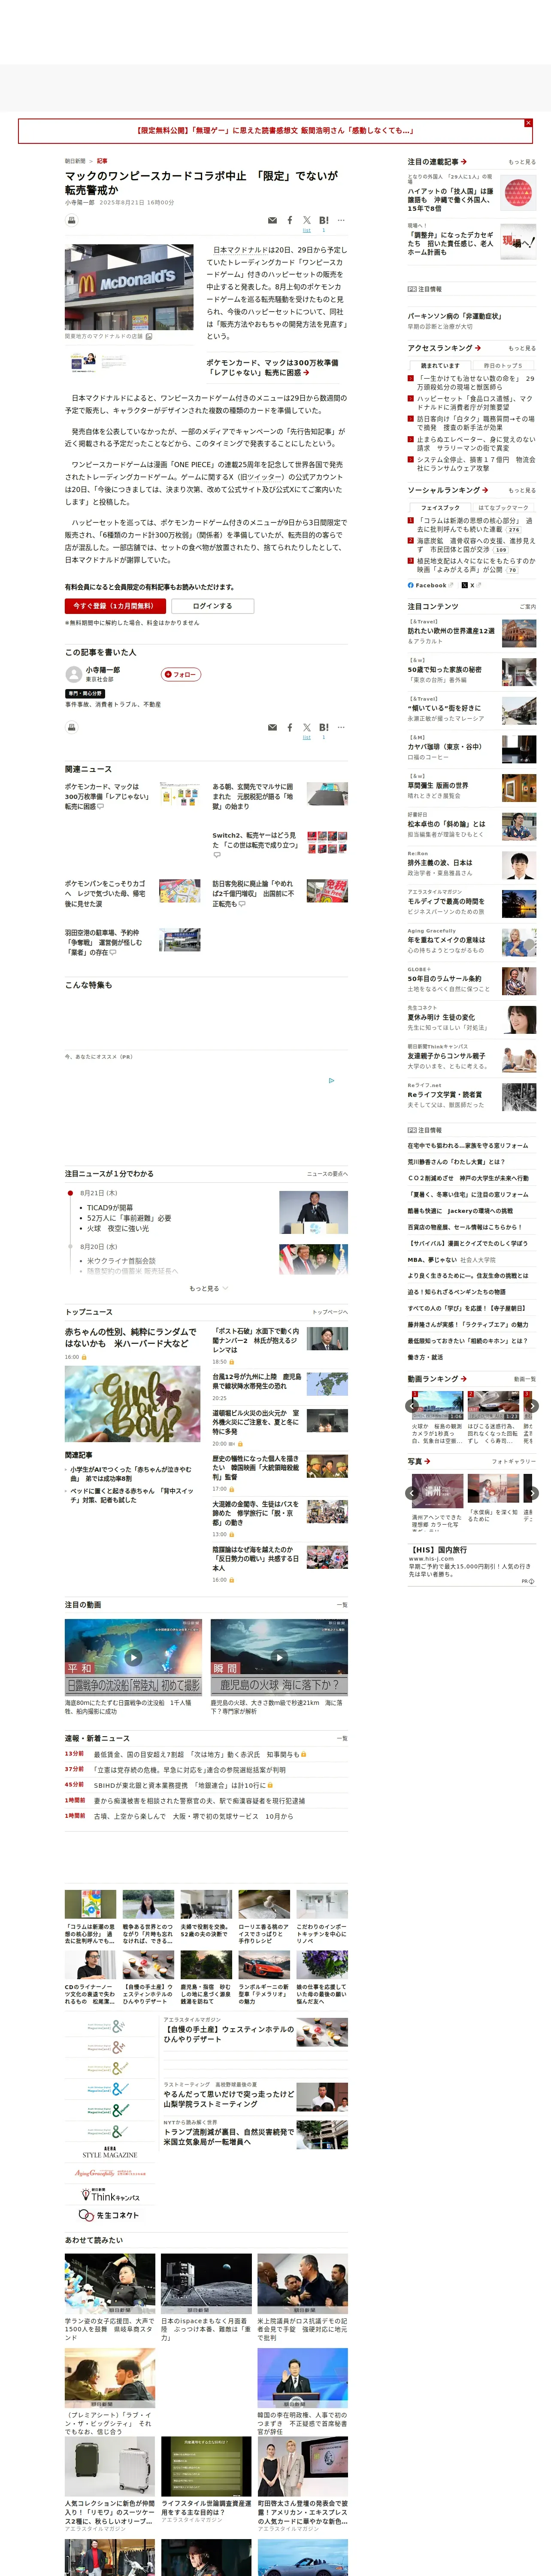Open the 海底炭鉱 social ranking item

point(476,545)
